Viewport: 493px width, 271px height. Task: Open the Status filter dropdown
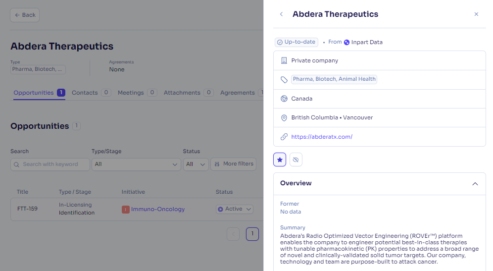196,164
